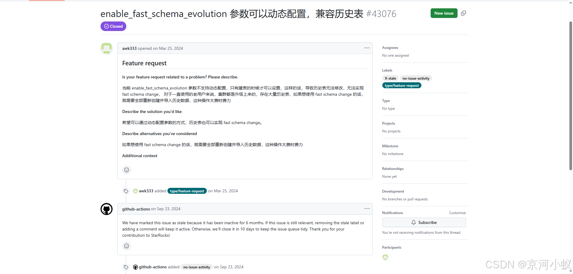
Task: Open github-actions username in comment header
Action: pos(136,209)
